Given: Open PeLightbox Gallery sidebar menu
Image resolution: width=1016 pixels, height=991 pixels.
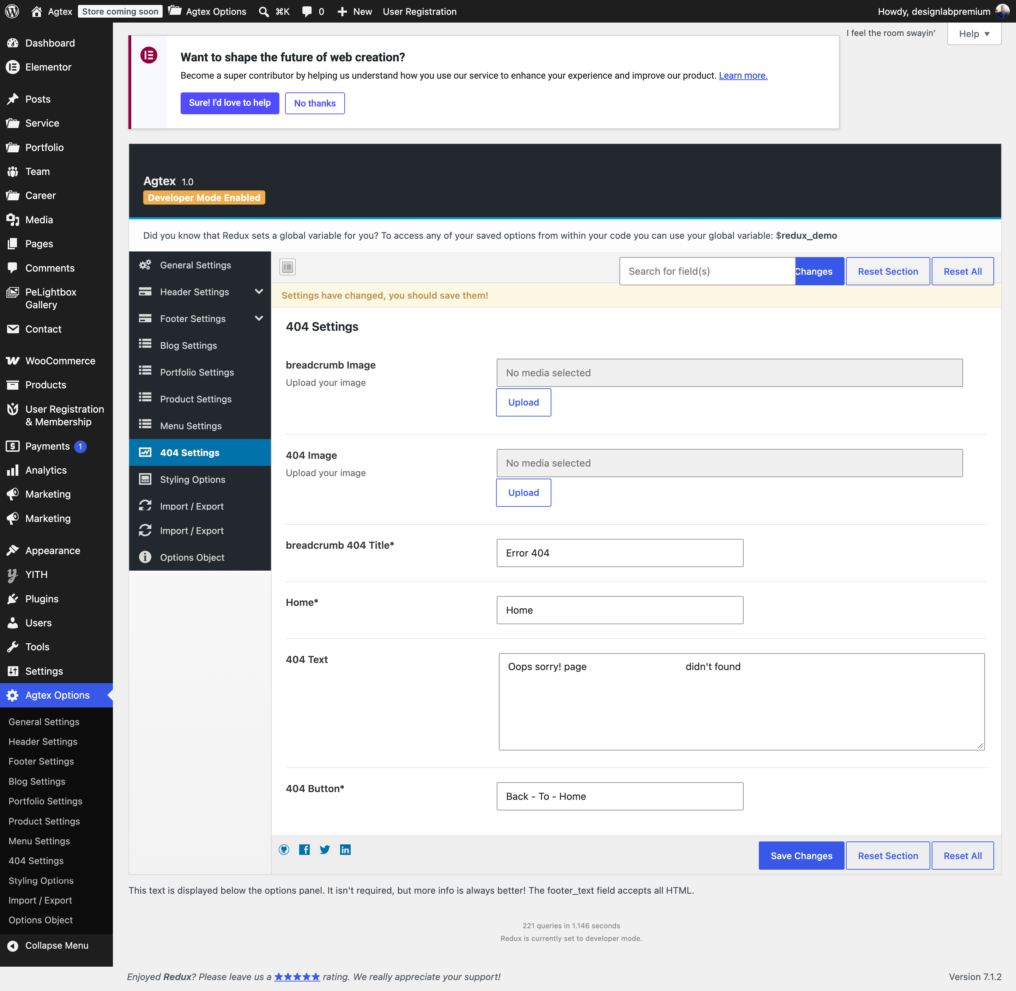Looking at the screenshot, I should (x=56, y=298).
